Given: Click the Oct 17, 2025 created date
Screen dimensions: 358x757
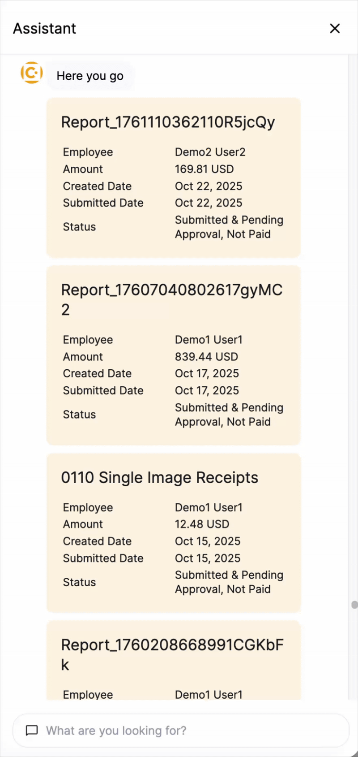Looking at the screenshot, I should tap(207, 373).
